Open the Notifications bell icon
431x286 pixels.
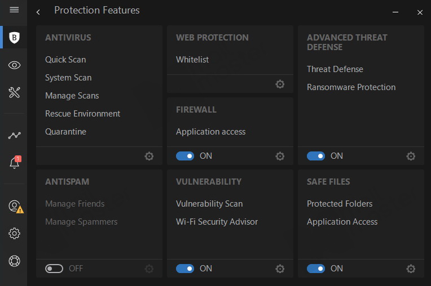15,163
